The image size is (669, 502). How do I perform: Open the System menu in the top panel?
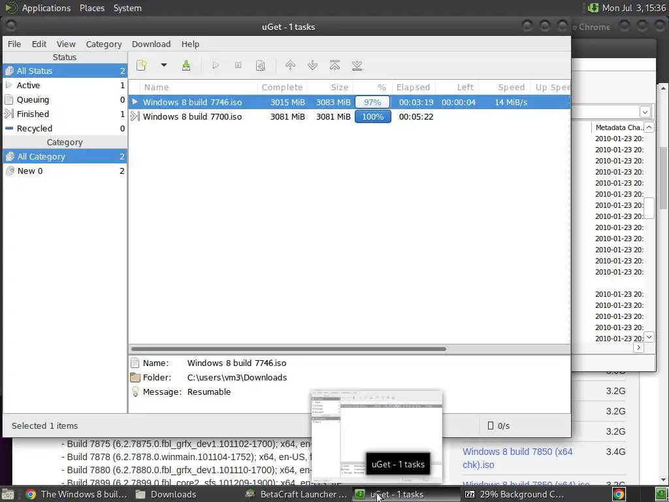[x=127, y=8]
